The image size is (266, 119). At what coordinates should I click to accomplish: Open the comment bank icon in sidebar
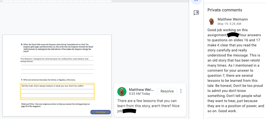click(x=196, y=13)
